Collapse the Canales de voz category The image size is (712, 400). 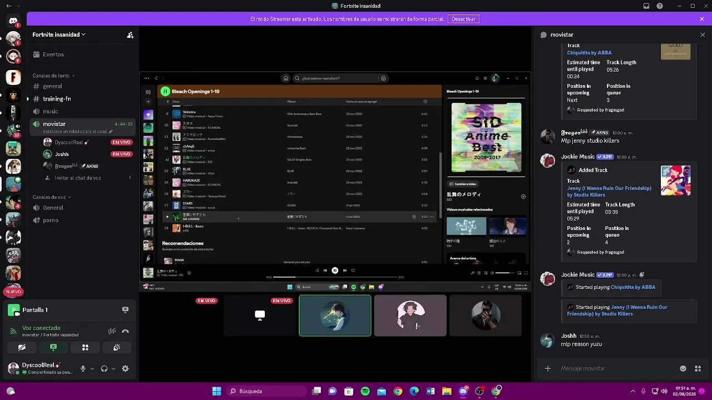click(x=51, y=197)
